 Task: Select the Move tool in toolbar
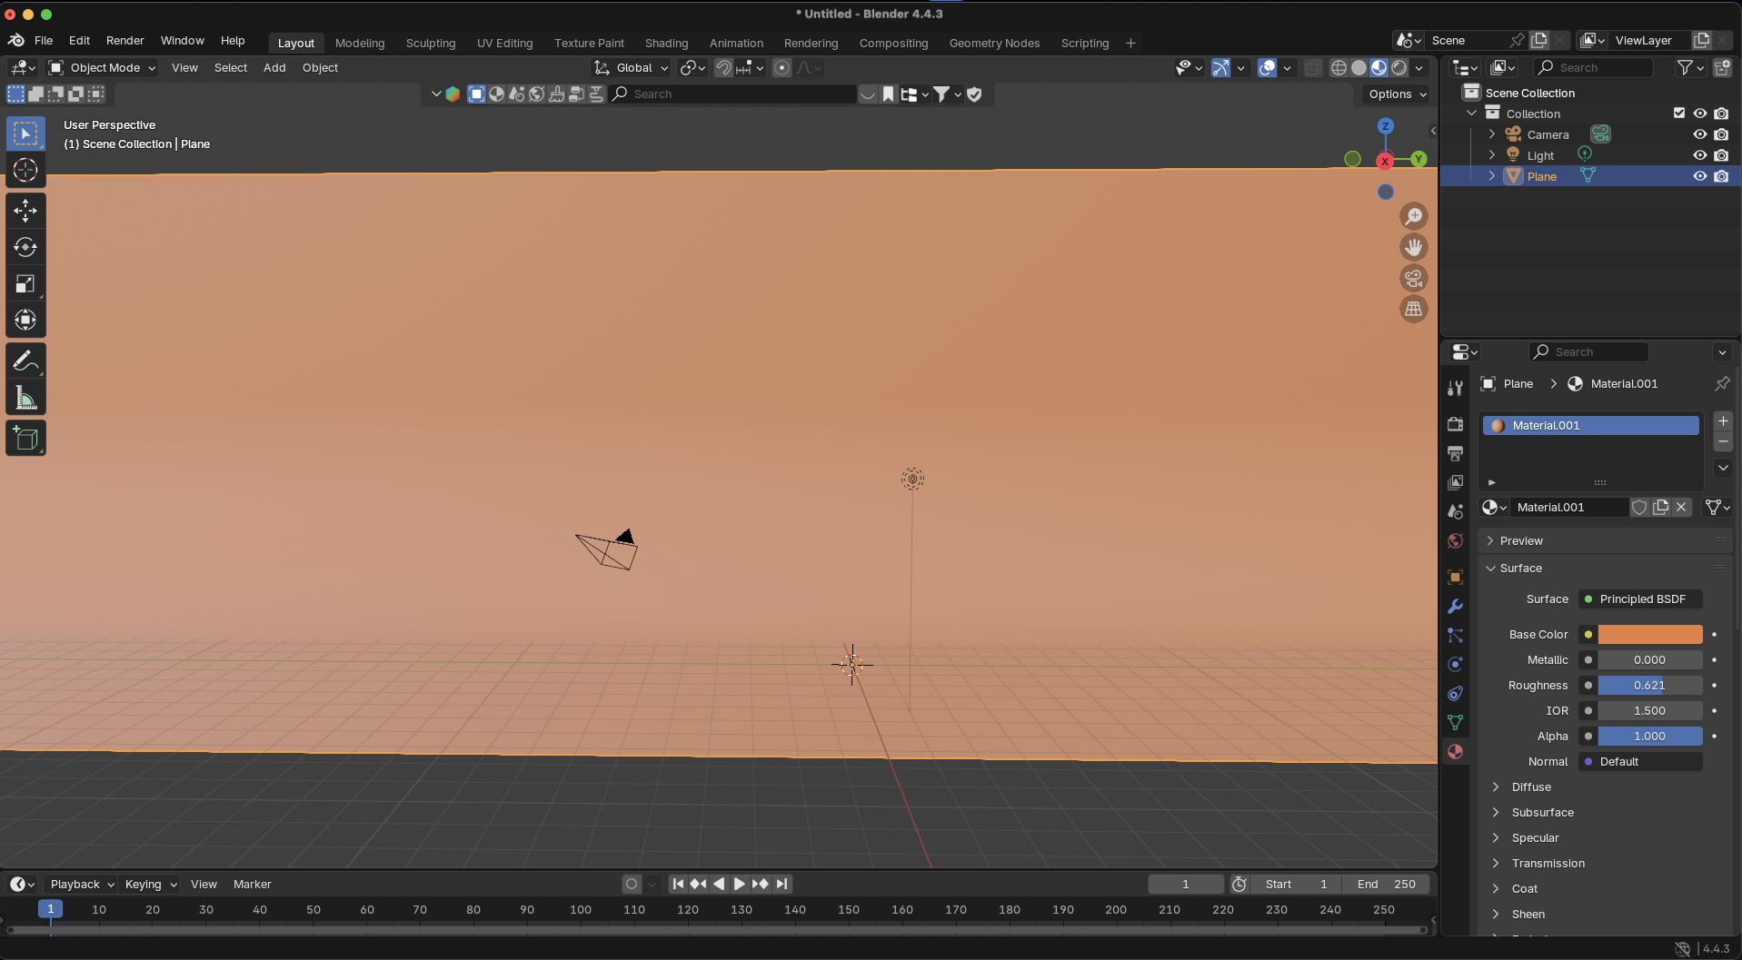coord(25,211)
